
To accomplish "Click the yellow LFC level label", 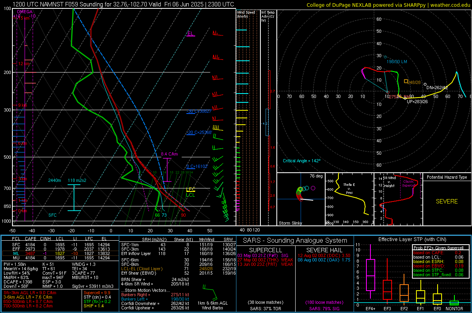I will point(190,189).
